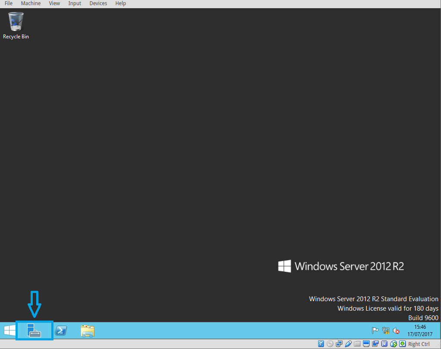Unmute audio via the muted speaker tray icon
Screen dimensions: 441x349
[x=396, y=331]
